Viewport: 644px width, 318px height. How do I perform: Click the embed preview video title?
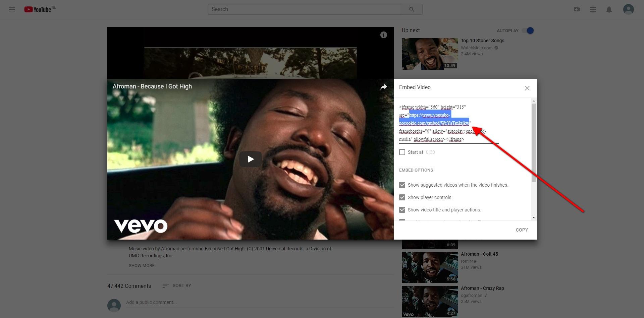152,86
